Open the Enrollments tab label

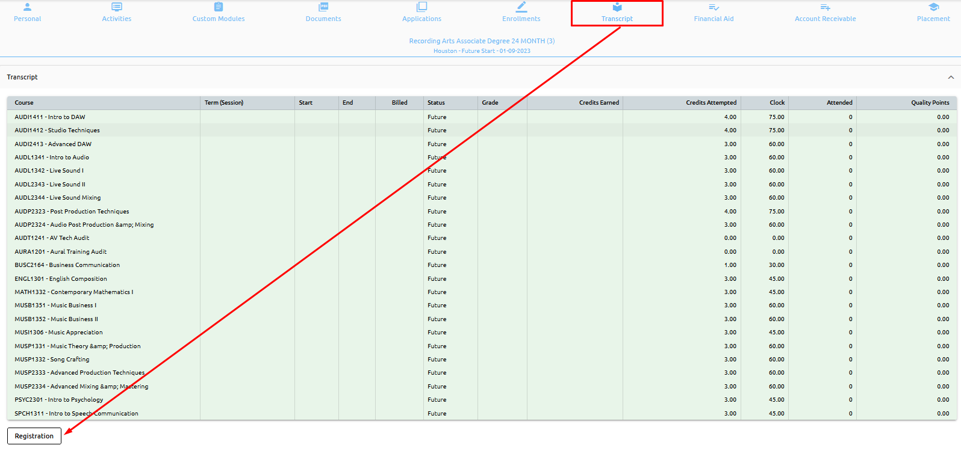click(x=521, y=19)
